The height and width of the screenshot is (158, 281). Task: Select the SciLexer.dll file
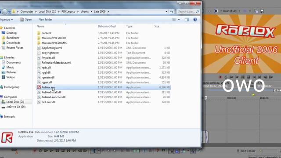(103, 102)
